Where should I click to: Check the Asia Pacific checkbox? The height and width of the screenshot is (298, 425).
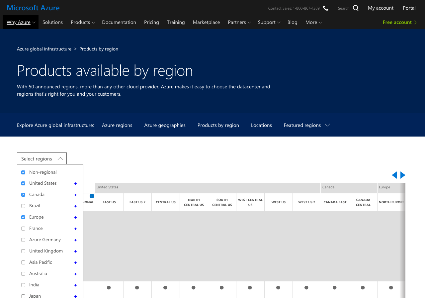pos(23,262)
